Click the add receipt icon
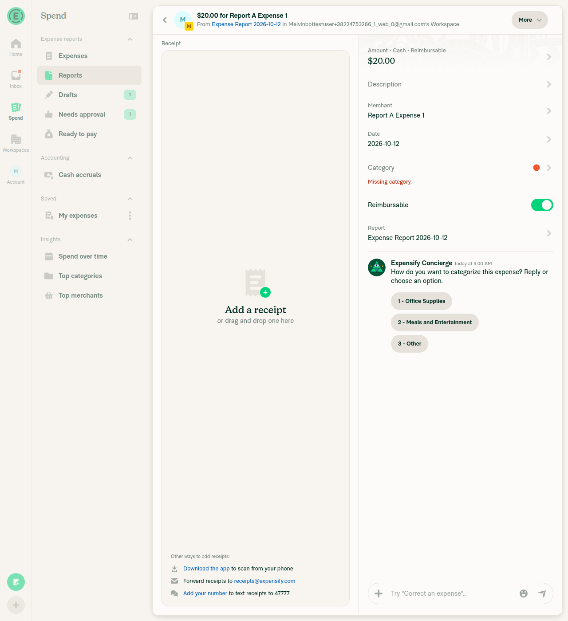 click(x=258, y=283)
